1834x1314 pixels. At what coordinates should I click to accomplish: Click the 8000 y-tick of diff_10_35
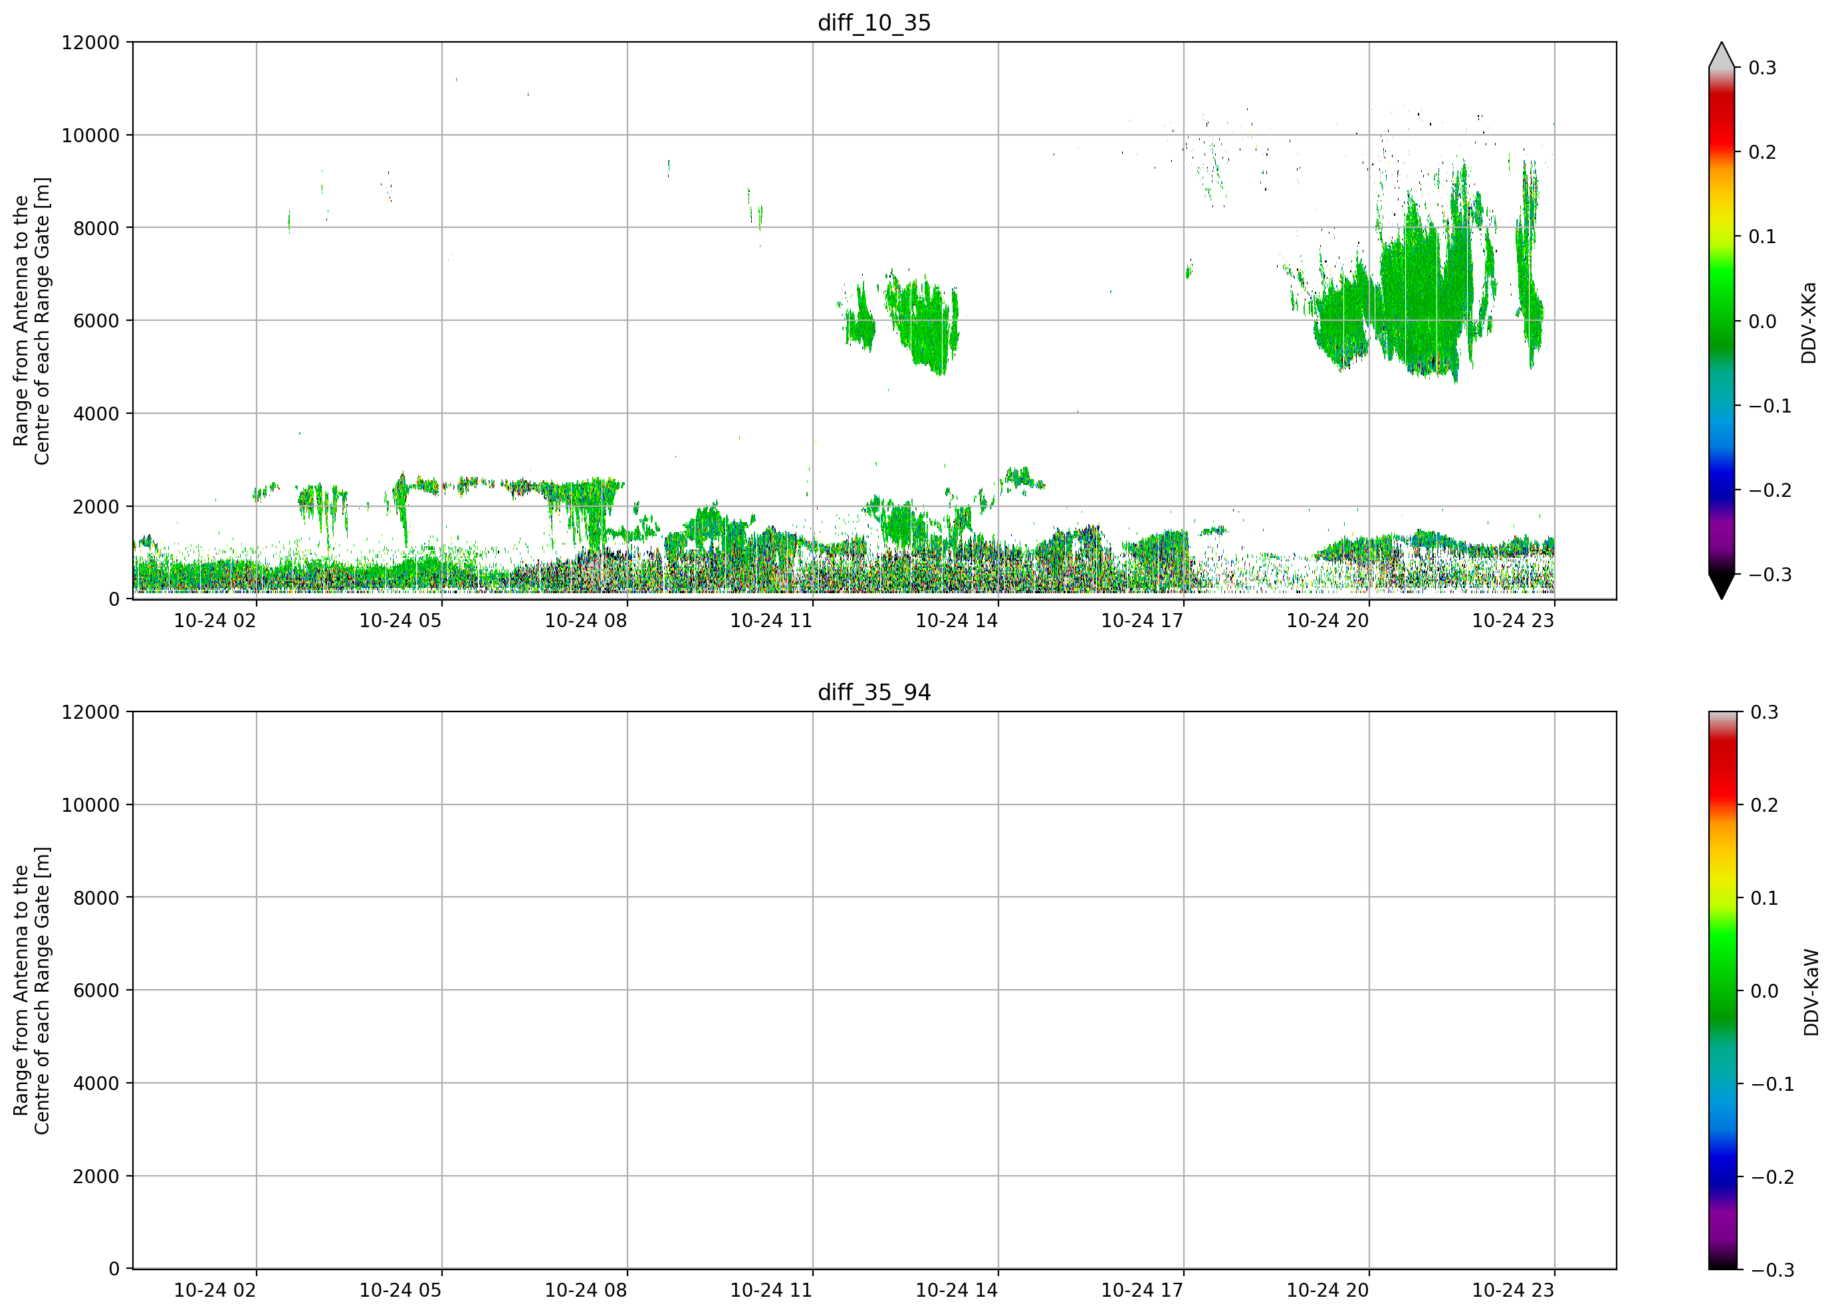[96, 228]
